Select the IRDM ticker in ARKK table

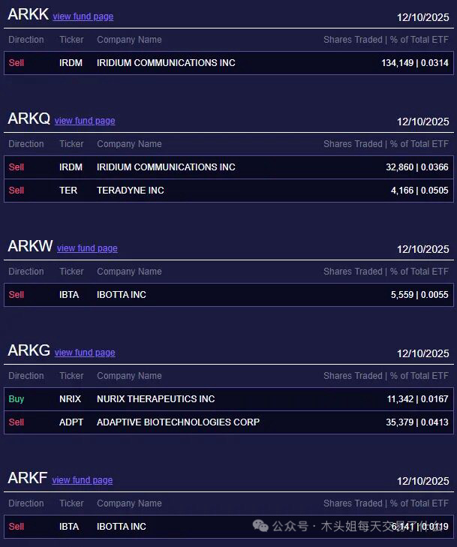pyautogui.click(x=71, y=63)
